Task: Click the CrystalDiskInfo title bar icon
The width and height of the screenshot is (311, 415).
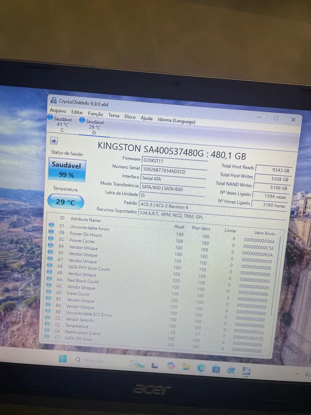Action: [53, 100]
